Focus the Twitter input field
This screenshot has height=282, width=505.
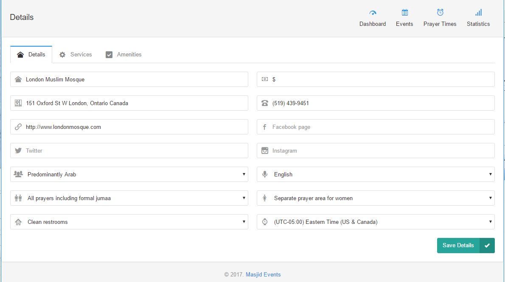pyautogui.click(x=129, y=151)
